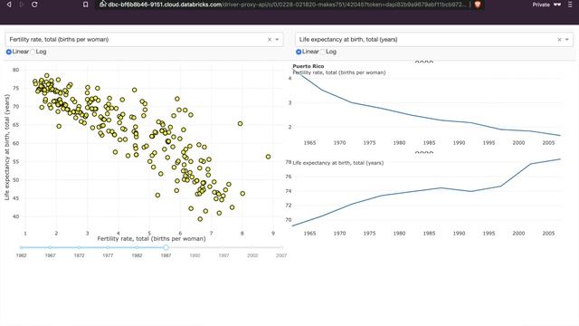Viewport: 579px width, 326px height.
Task: Click the Puerto Rico chart title
Action: pos(308,66)
